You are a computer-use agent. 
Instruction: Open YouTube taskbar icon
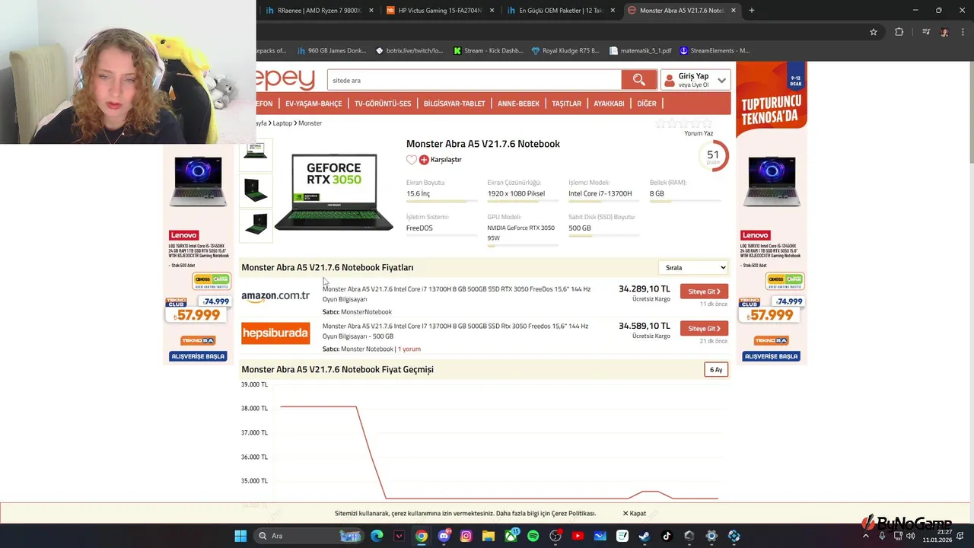pyautogui.click(x=578, y=536)
